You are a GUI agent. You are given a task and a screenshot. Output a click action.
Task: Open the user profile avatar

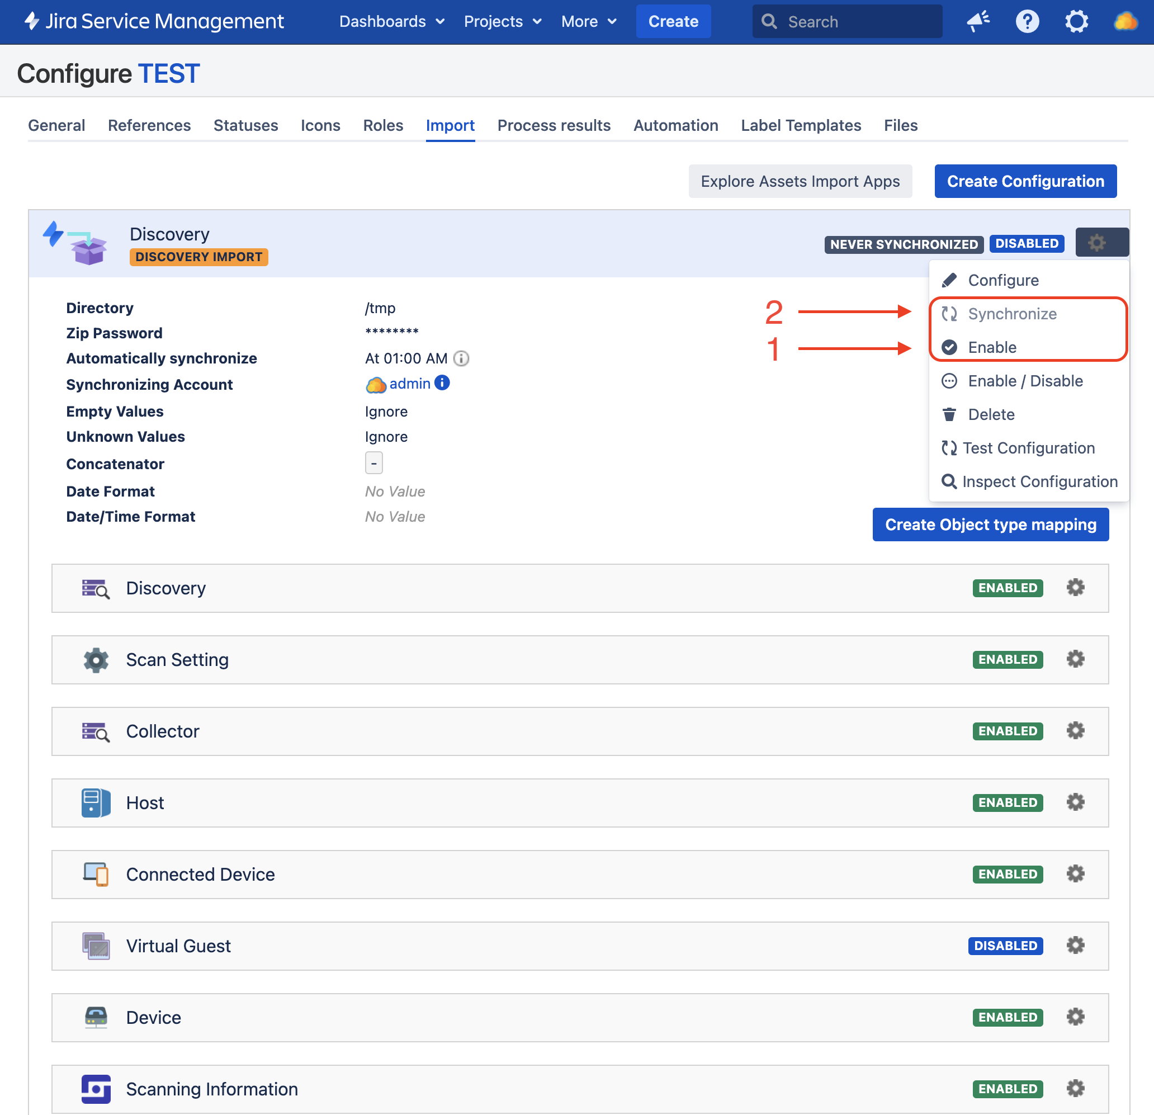click(x=1125, y=22)
